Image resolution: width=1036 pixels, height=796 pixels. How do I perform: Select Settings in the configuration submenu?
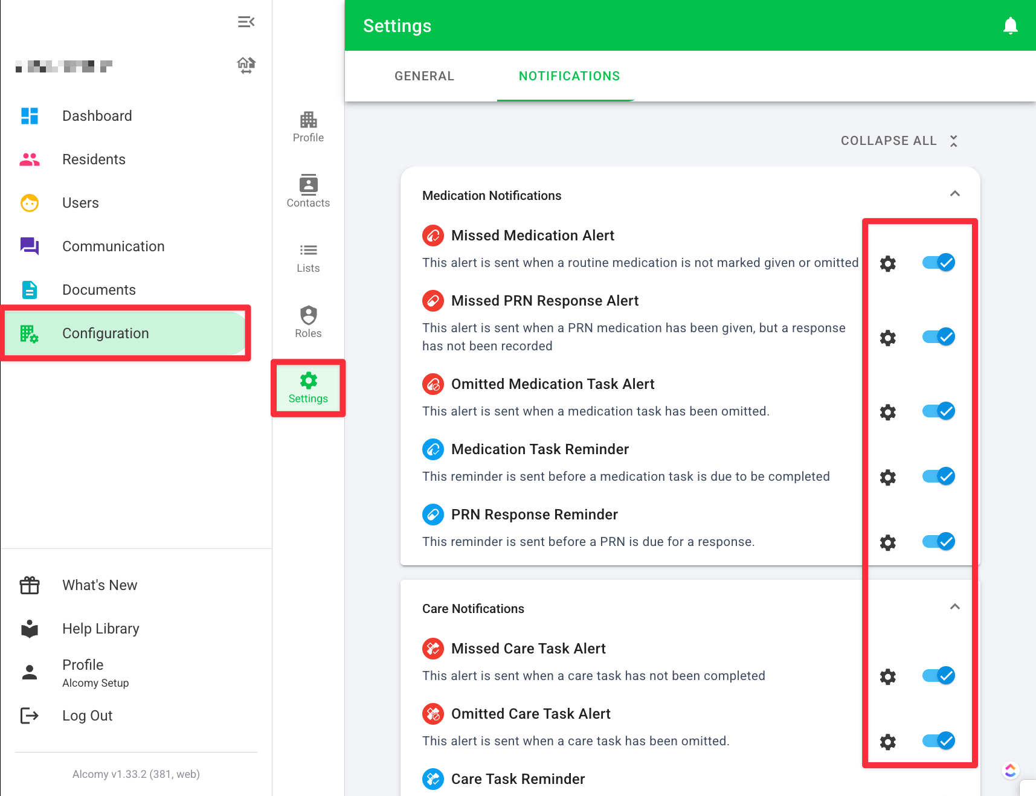click(308, 388)
